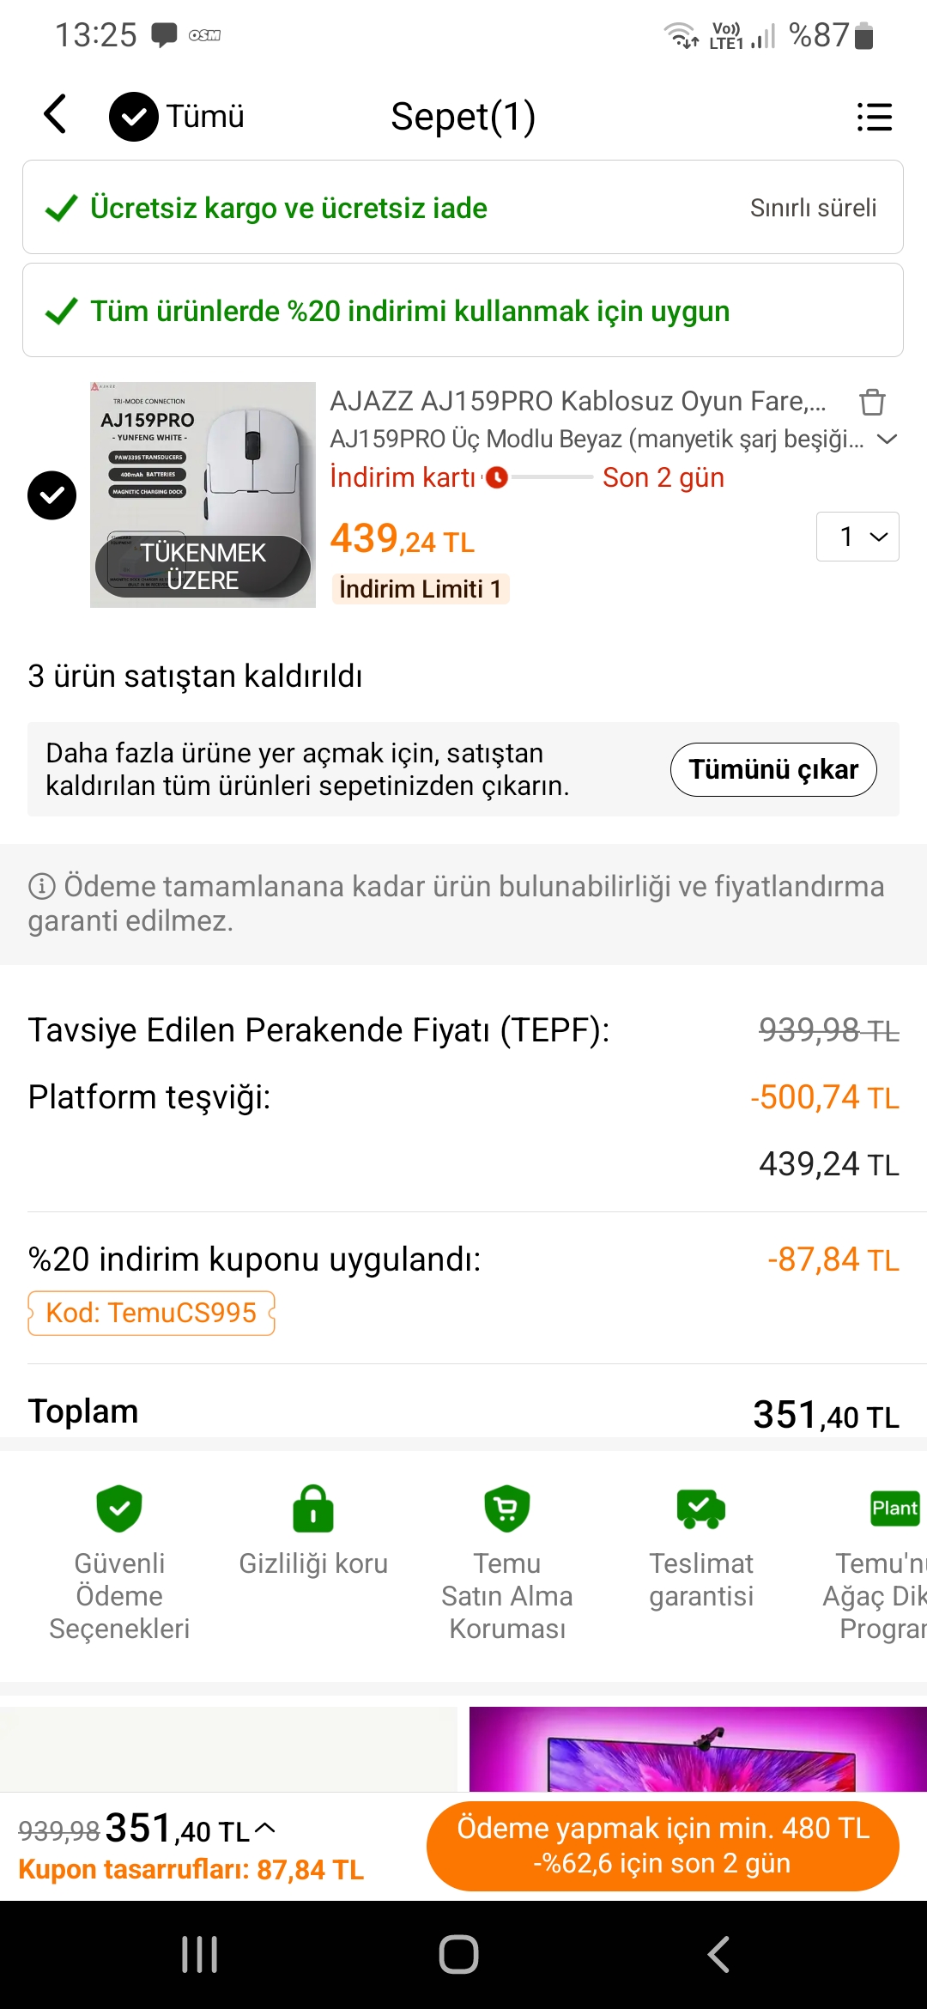This screenshot has width=927, height=2009.
Task: Tap the coupon code TemuCS995 tag
Action: (151, 1313)
